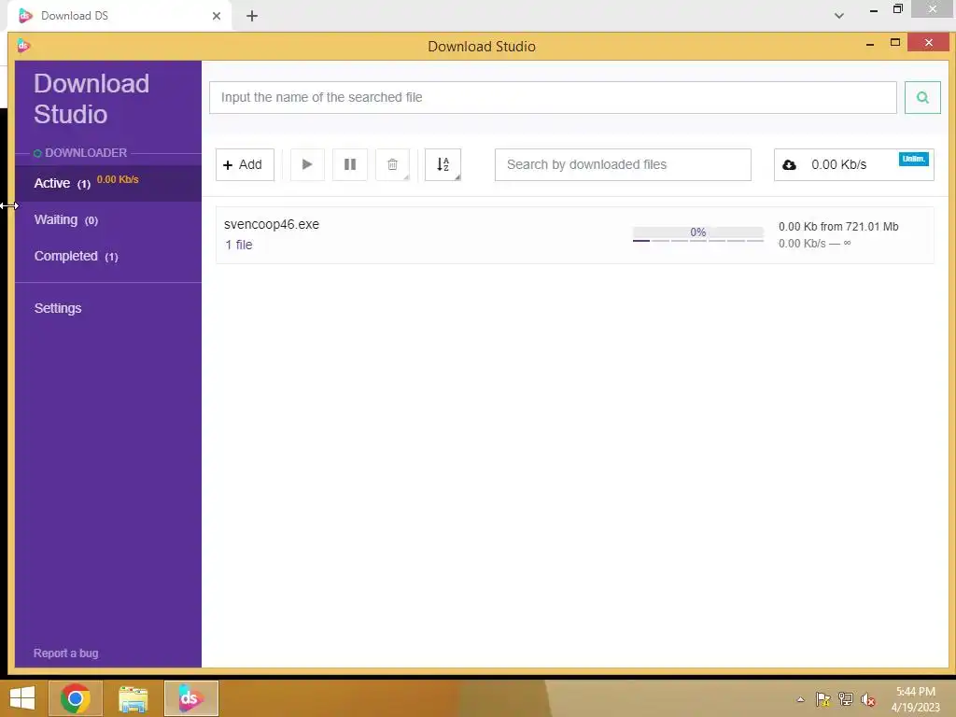Open the Windows Start menu

pyautogui.click(x=22, y=698)
